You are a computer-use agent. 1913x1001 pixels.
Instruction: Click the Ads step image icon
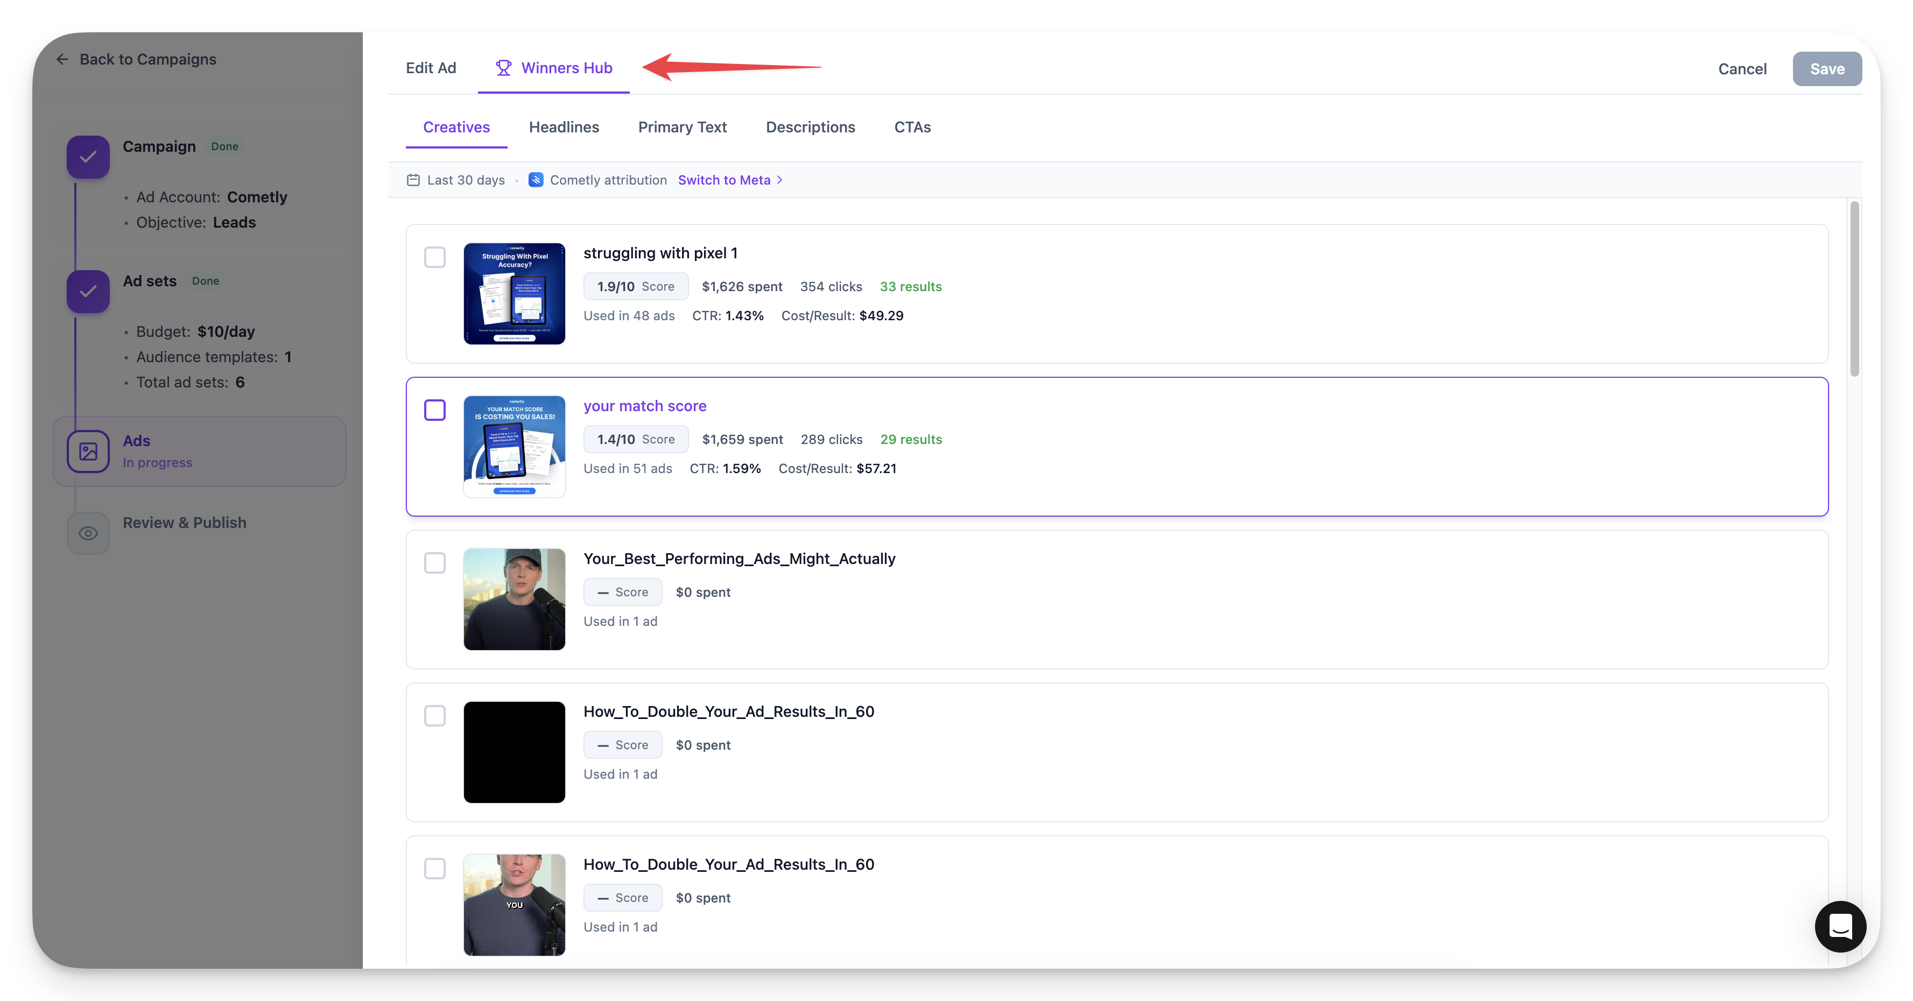pyautogui.click(x=88, y=452)
